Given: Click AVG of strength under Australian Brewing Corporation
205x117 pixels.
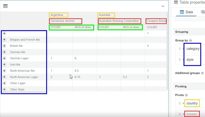Looking at the screenshot, I should pos(132,27).
